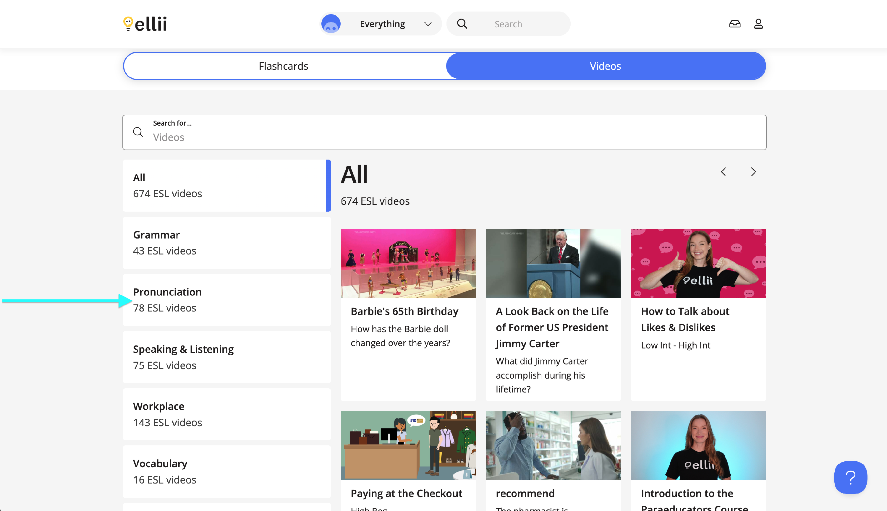Click the blue avatar icon beside Everything
The height and width of the screenshot is (511, 887).
[331, 24]
